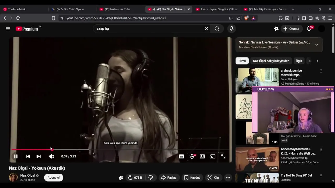The image size is (335, 188).
Task: Seek using the video progress bar
Action: (120, 150)
